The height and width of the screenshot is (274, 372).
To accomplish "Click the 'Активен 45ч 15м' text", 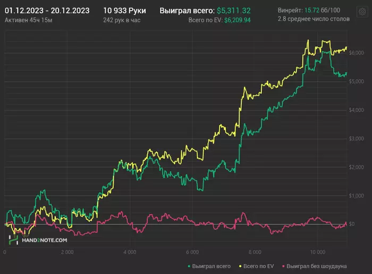I will point(29,20).
